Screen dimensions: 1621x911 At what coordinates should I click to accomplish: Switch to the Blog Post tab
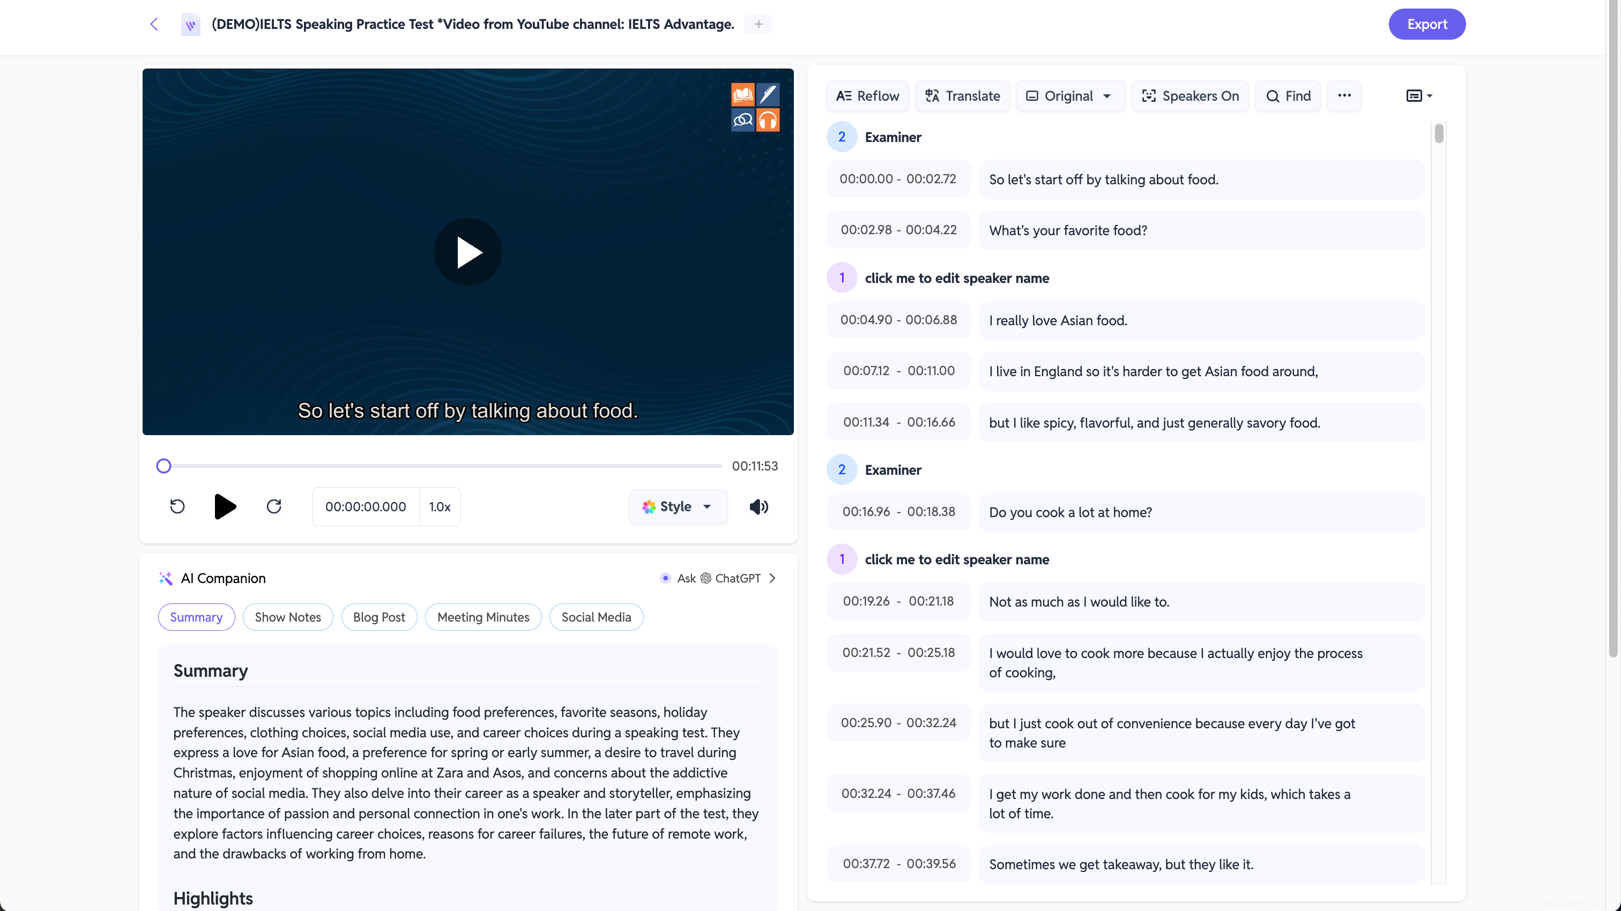tap(379, 617)
